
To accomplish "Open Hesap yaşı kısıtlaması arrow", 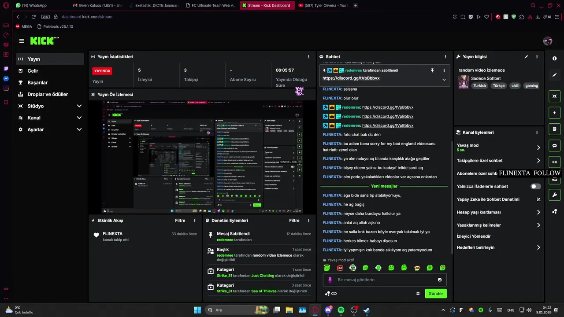I will pyautogui.click(x=538, y=212).
